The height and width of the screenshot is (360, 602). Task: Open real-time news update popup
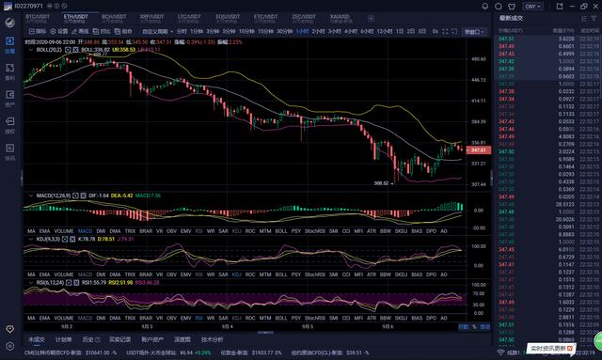pos(550,348)
